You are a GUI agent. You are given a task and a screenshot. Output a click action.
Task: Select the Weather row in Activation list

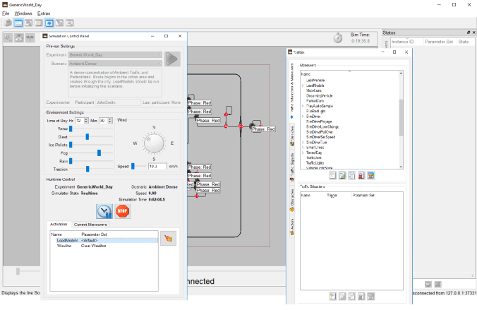coord(104,246)
